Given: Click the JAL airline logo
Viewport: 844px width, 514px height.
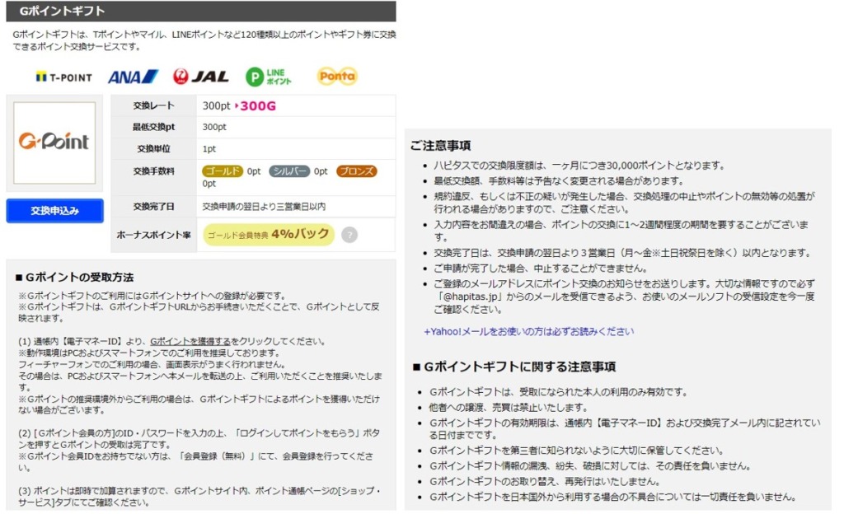Looking at the screenshot, I should [x=201, y=77].
